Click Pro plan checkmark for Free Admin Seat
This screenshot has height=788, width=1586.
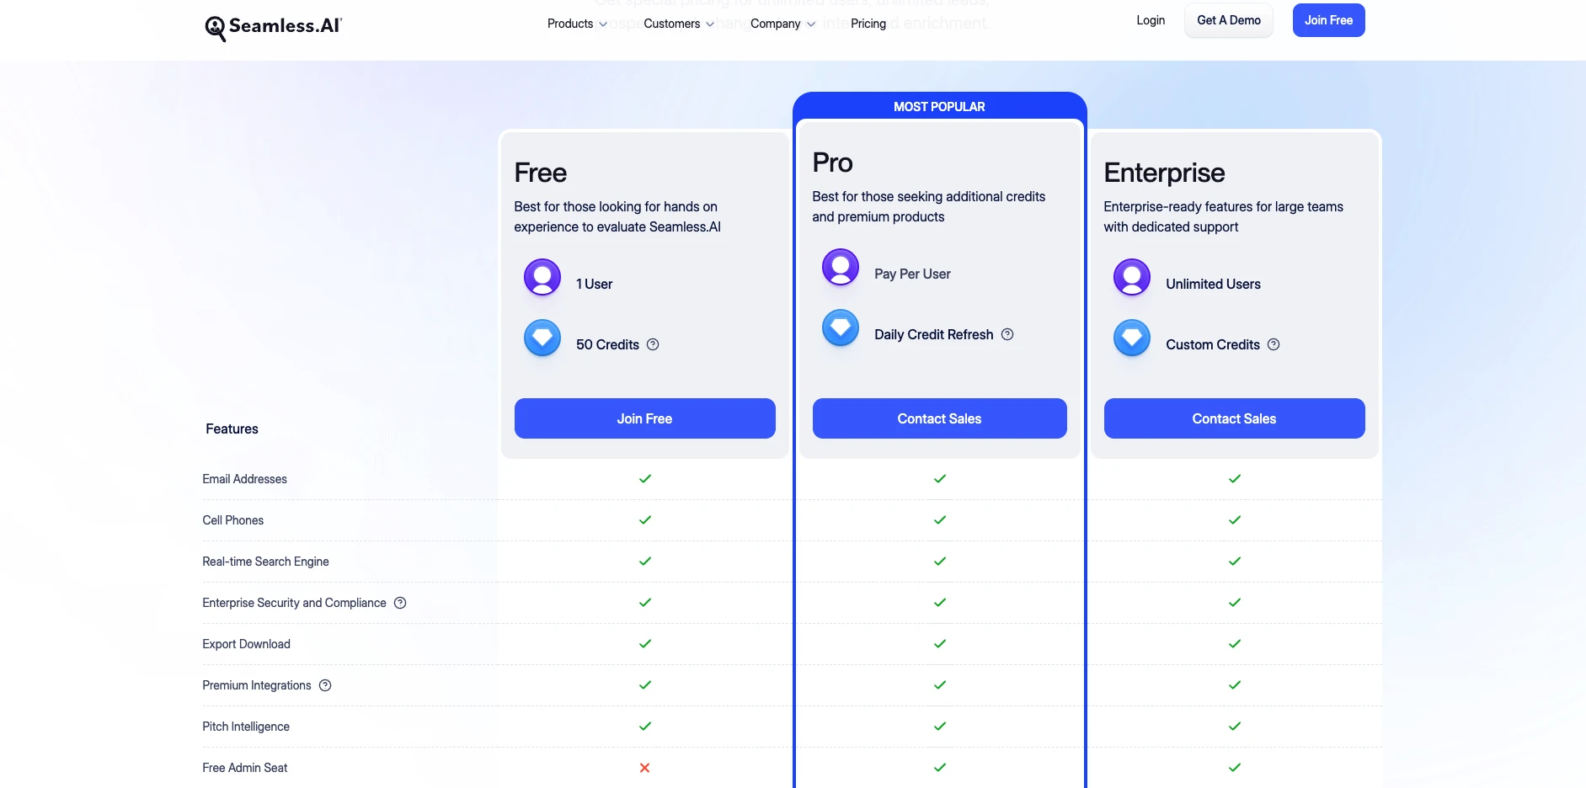[x=940, y=767]
